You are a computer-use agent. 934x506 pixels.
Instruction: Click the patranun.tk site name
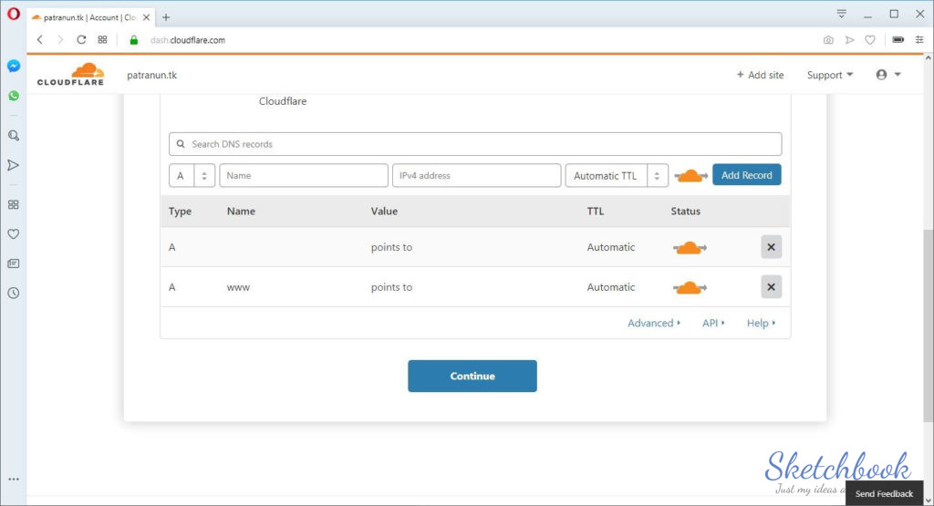pyautogui.click(x=152, y=75)
